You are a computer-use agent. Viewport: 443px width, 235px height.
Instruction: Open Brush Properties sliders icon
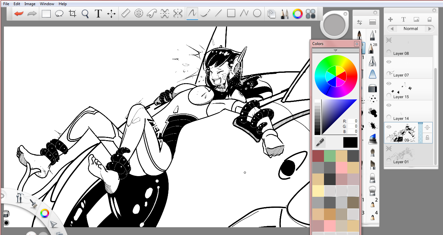point(359,22)
